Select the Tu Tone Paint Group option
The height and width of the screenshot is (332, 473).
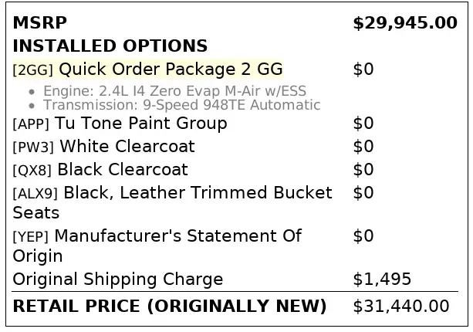141,124
